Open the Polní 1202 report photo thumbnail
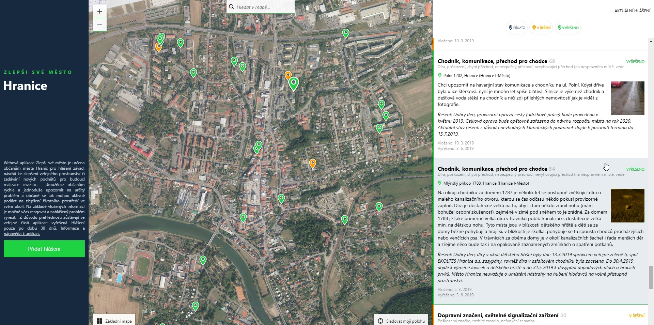 [628, 98]
